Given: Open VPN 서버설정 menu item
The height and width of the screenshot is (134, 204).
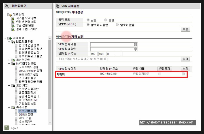Looking at the screenshot, I should click(27, 111).
